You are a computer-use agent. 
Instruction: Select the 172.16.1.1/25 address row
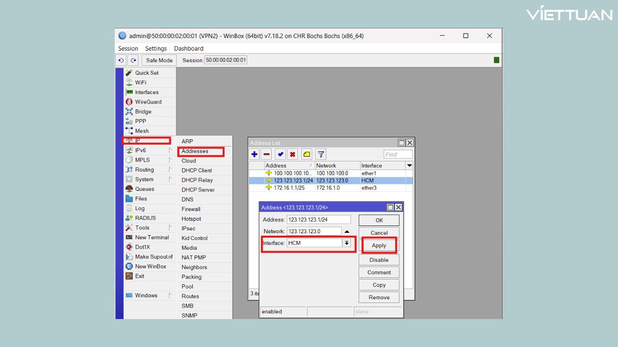tap(290, 188)
